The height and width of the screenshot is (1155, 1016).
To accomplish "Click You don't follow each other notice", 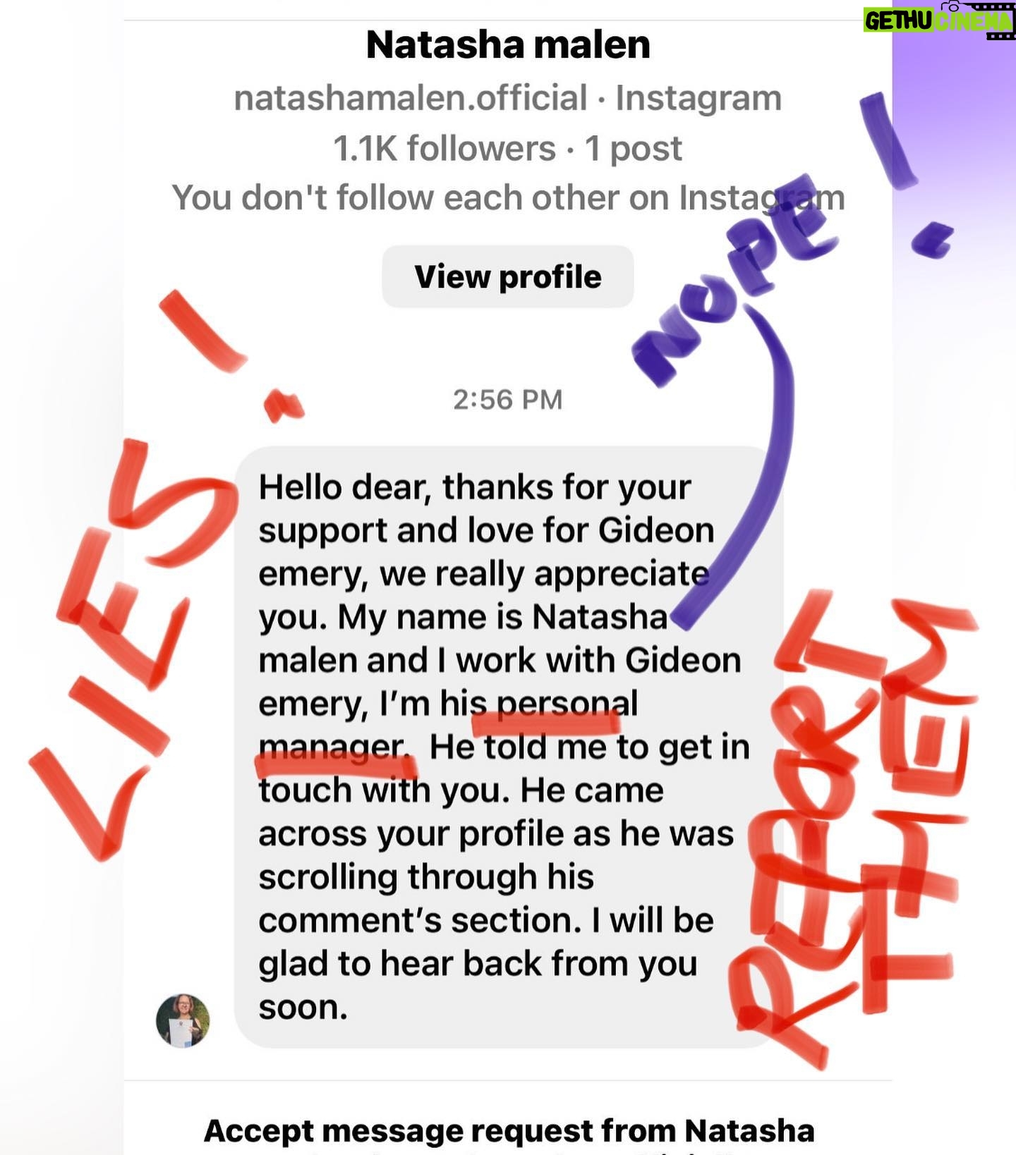I will (509, 197).
